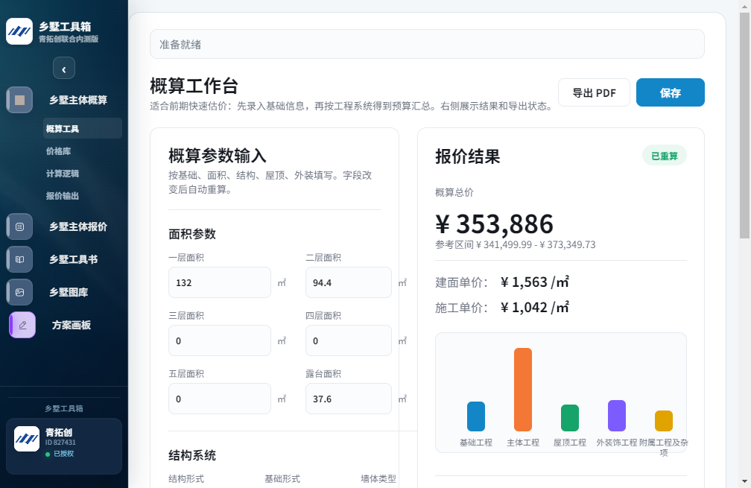Click the 乡墅主体概算 square icon

pyautogui.click(x=19, y=100)
